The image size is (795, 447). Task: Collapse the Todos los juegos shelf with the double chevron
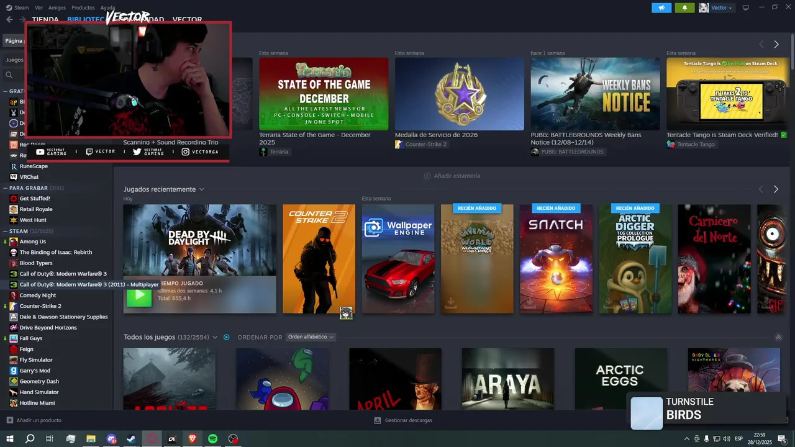coord(778,337)
